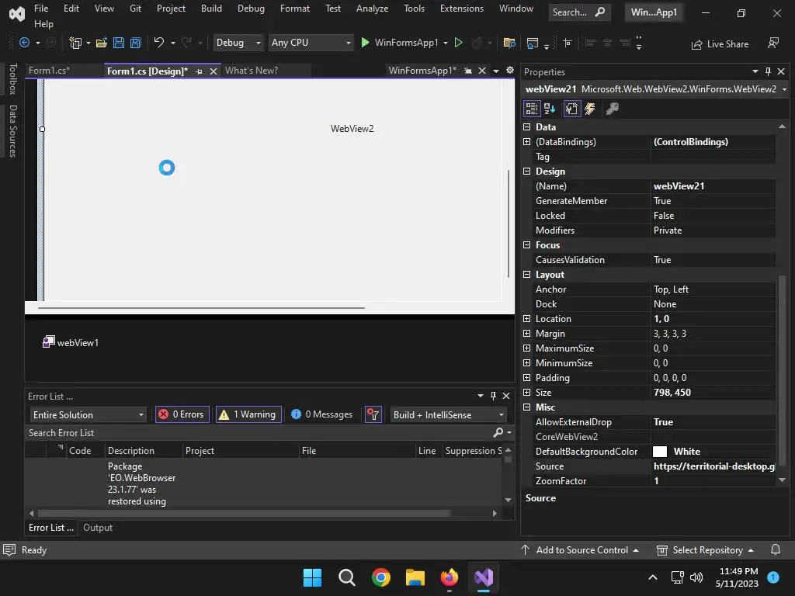Open Google Chrome from taskbar
The height and width of the screenshot is (596, 795).
(380, 577)
